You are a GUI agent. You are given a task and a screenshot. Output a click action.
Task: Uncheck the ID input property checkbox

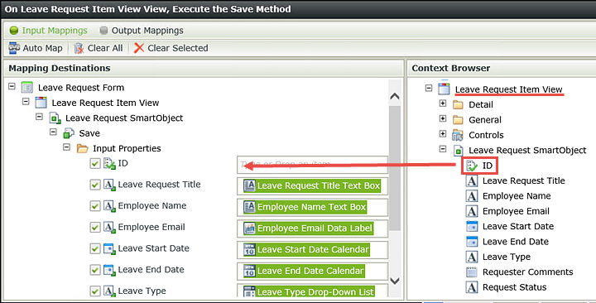tap(95, 163)
